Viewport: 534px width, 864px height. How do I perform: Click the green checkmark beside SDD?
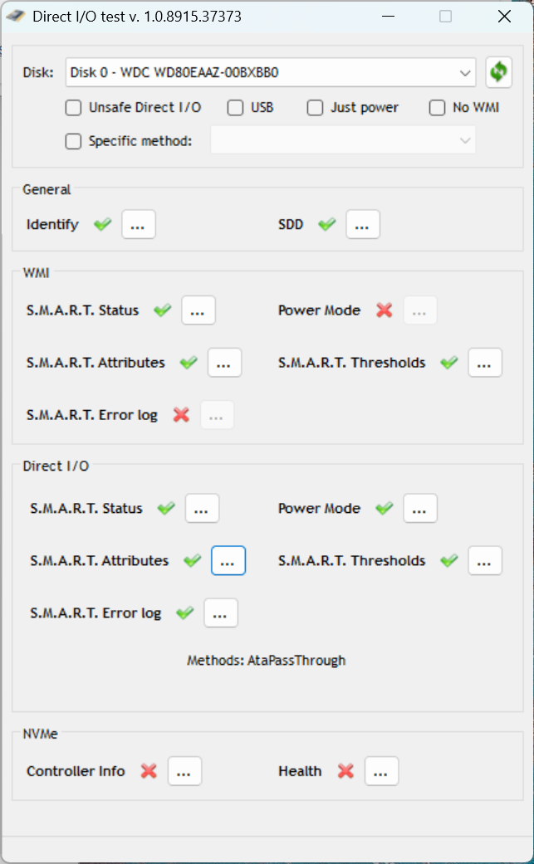tap(326, 224)
